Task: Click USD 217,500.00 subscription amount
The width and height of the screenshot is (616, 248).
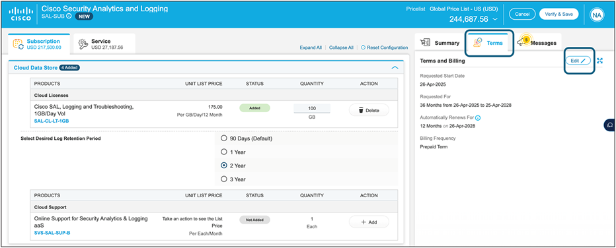Action: pos(44,47)
